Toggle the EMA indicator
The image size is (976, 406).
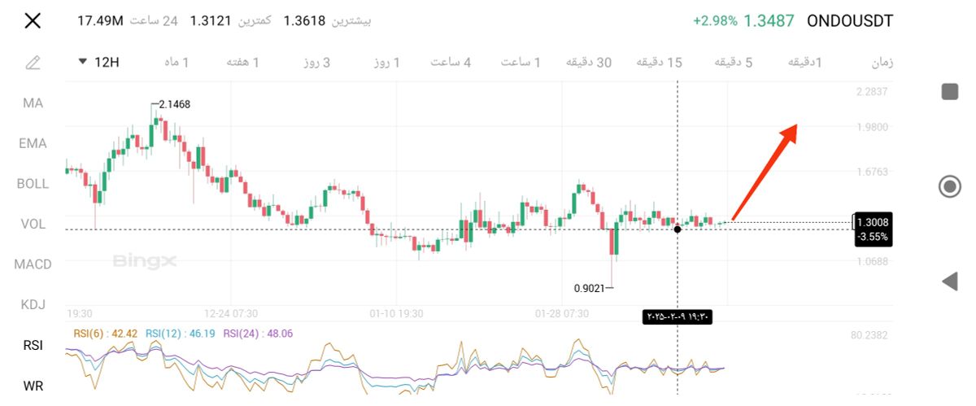tap(33, 143)
